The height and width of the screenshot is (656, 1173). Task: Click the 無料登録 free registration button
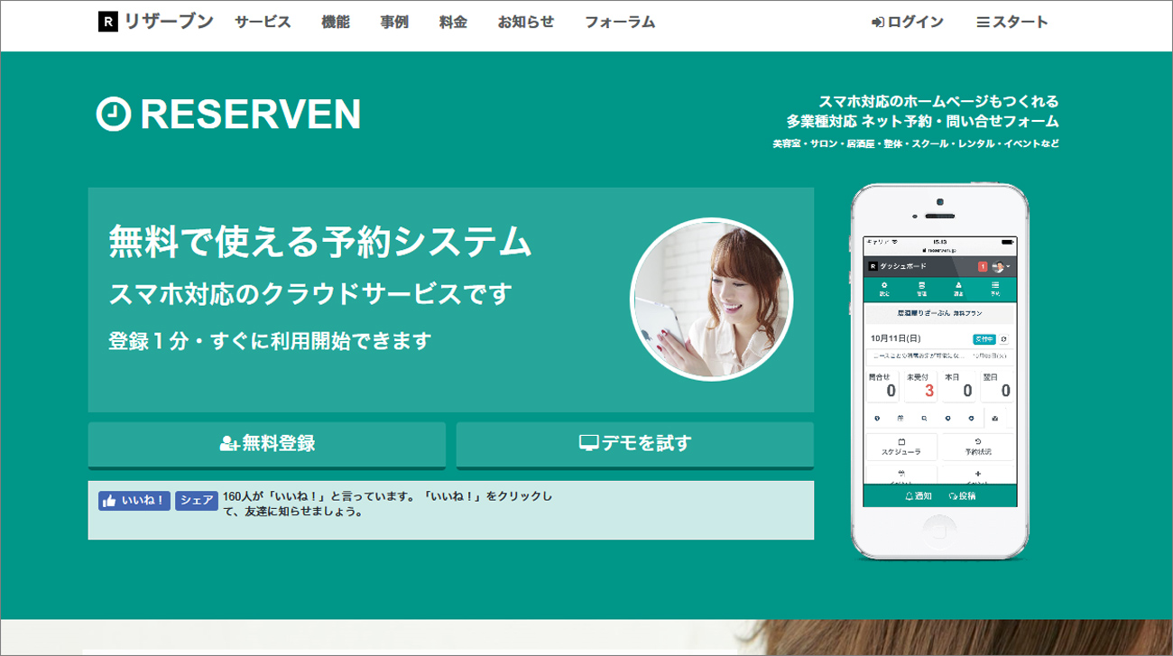(x=267, y=444)
